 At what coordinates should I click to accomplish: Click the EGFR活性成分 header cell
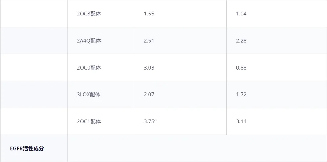click(34, 148)
